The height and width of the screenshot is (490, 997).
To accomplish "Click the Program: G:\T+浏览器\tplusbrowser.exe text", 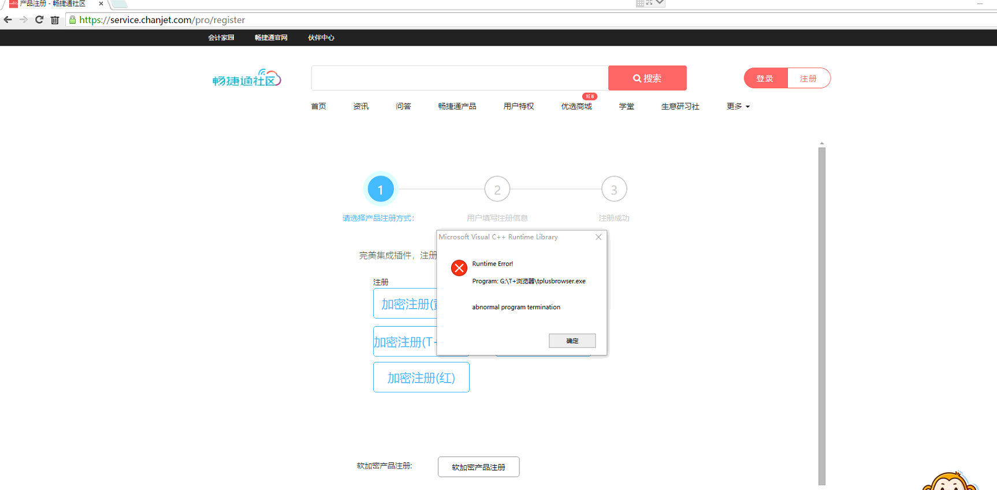I will [x=529, y=281].
